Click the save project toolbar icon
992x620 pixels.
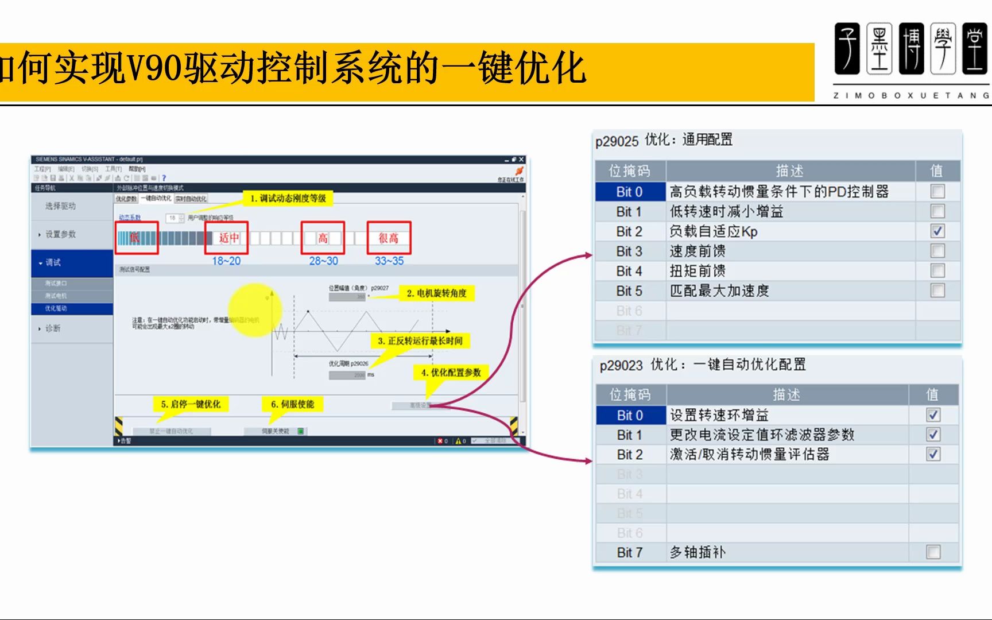[x=53, y=178]
